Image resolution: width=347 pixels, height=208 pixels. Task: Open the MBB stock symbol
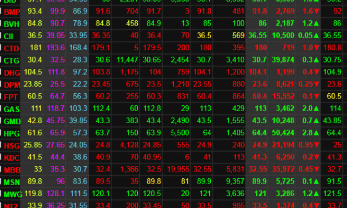point(12,170)
